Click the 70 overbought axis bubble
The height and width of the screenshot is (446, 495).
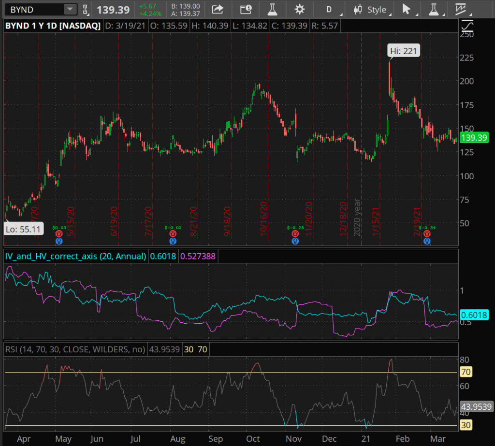pyautogui.click(x=466, y=372)
